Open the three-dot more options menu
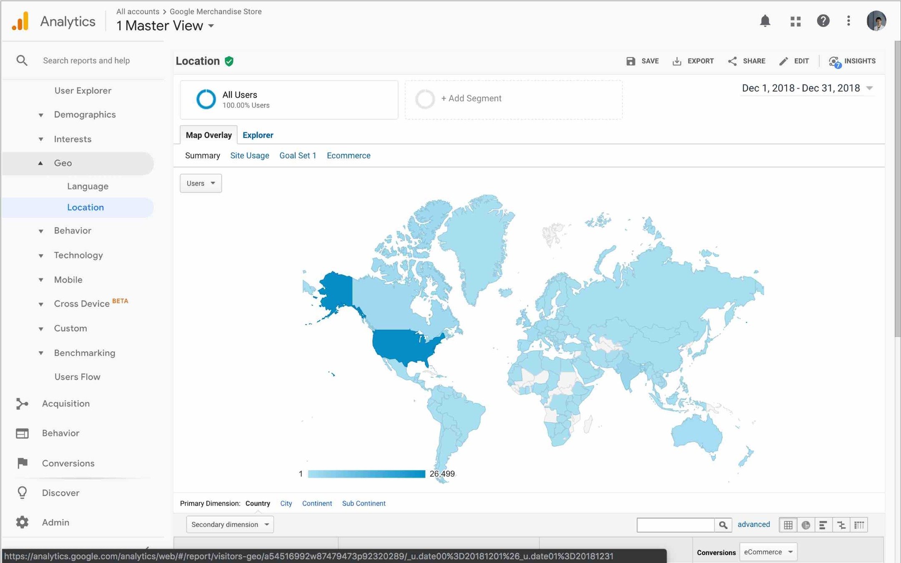The width and height of the screenshot is (901, 563). [x=848, y=21]
